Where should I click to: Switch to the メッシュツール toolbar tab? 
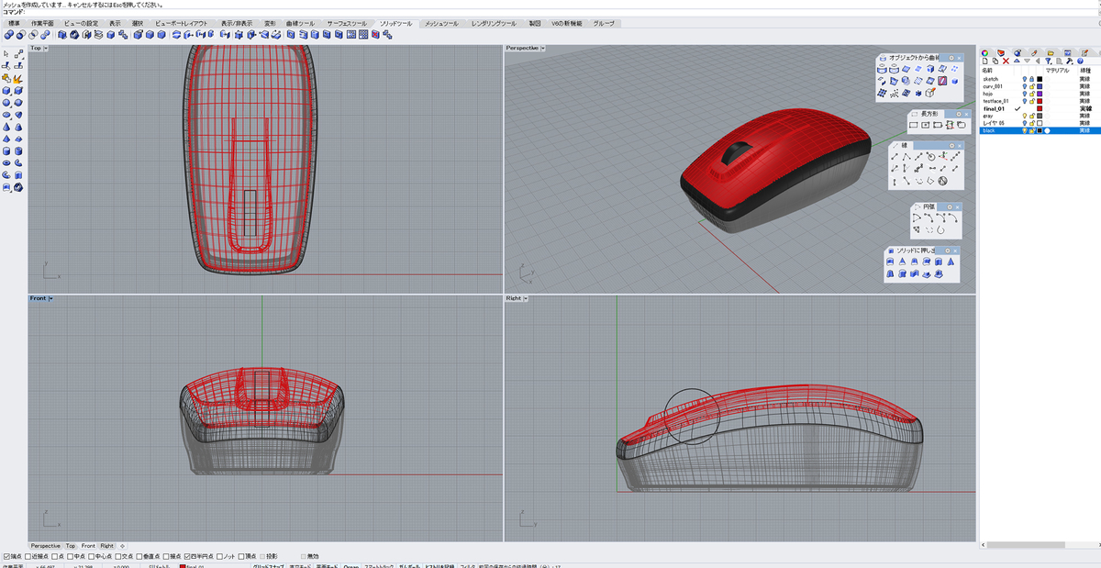tap(441, 23)
